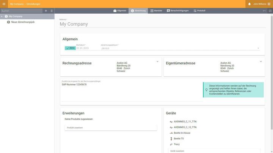Viewport: 273px width, 153px height.
Task: Open the Abrechnungszeitraum dropdown
Action: click(x=258, y=48)
